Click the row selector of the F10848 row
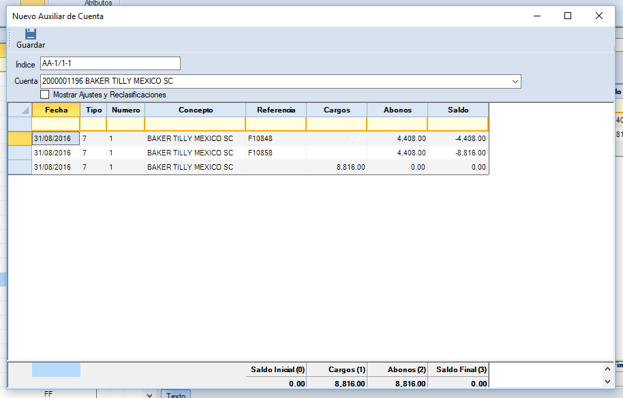 (20, 138)
